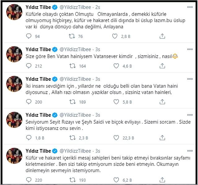
Task: Share the 'Küfür ve hakaret içerikli' tweet
Action: [x=162, y=180]
